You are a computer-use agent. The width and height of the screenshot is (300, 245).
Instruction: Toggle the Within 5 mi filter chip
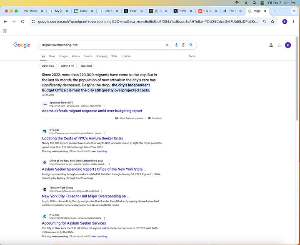click(x=67, y=66)
